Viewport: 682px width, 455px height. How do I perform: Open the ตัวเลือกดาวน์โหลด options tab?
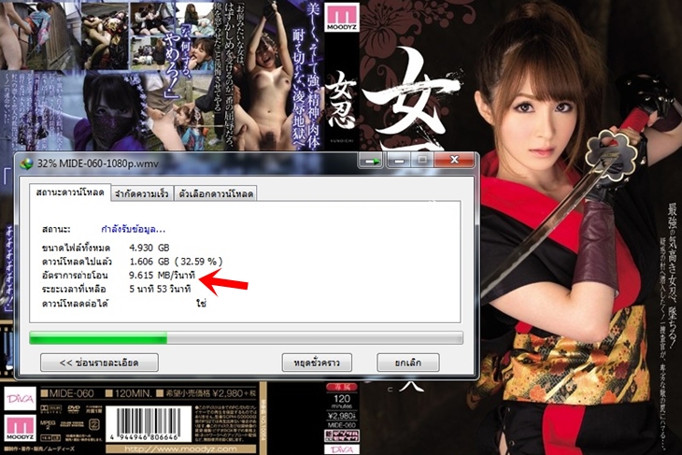(x=216, y=193)
